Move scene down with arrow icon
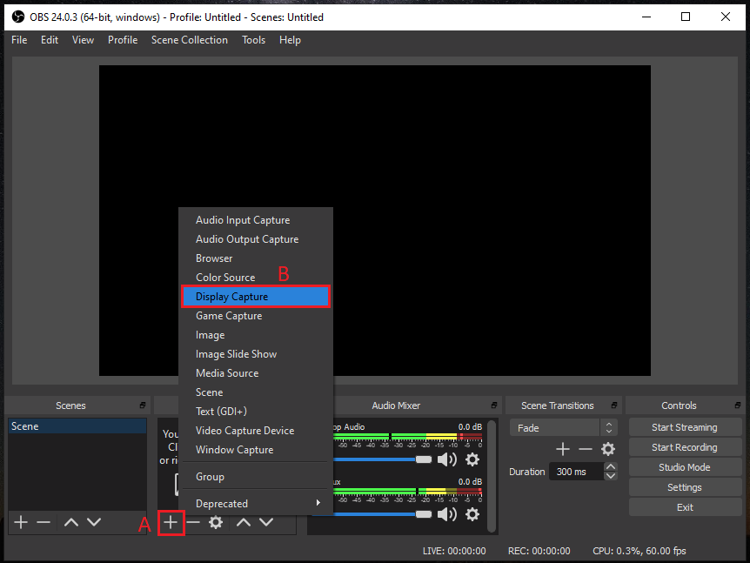 pos(94,522)
